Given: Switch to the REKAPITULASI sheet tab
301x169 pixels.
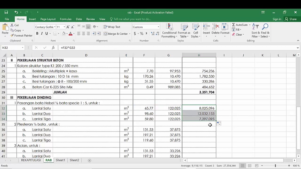Looking at the screenshot, I should click(x=31, y=160).
